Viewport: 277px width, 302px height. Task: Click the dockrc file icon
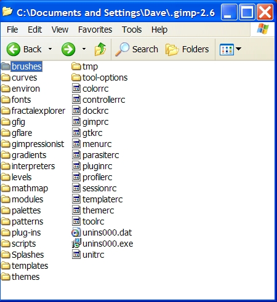click(x=76, y=111)
